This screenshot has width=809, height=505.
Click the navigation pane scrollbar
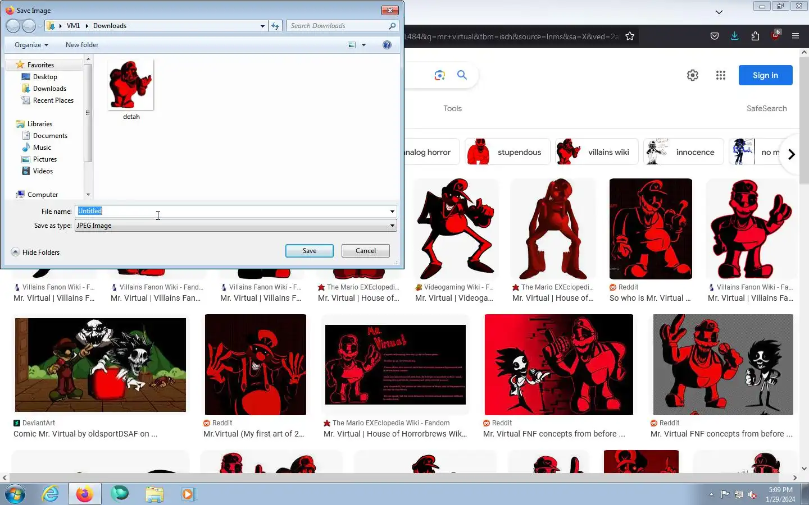click(88, 112)
